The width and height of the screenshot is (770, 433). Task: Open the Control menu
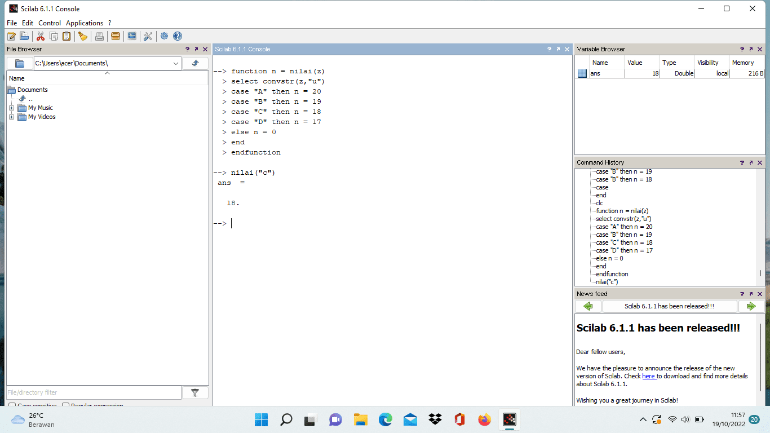tap(50, 23)
